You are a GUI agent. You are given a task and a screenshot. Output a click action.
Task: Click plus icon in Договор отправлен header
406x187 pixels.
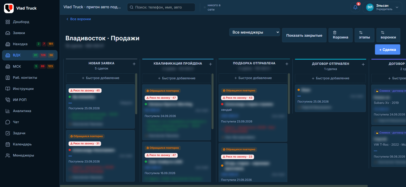[x=363, y=64]
